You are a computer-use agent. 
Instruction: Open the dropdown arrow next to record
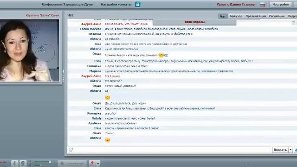click(x=98, y=163)
